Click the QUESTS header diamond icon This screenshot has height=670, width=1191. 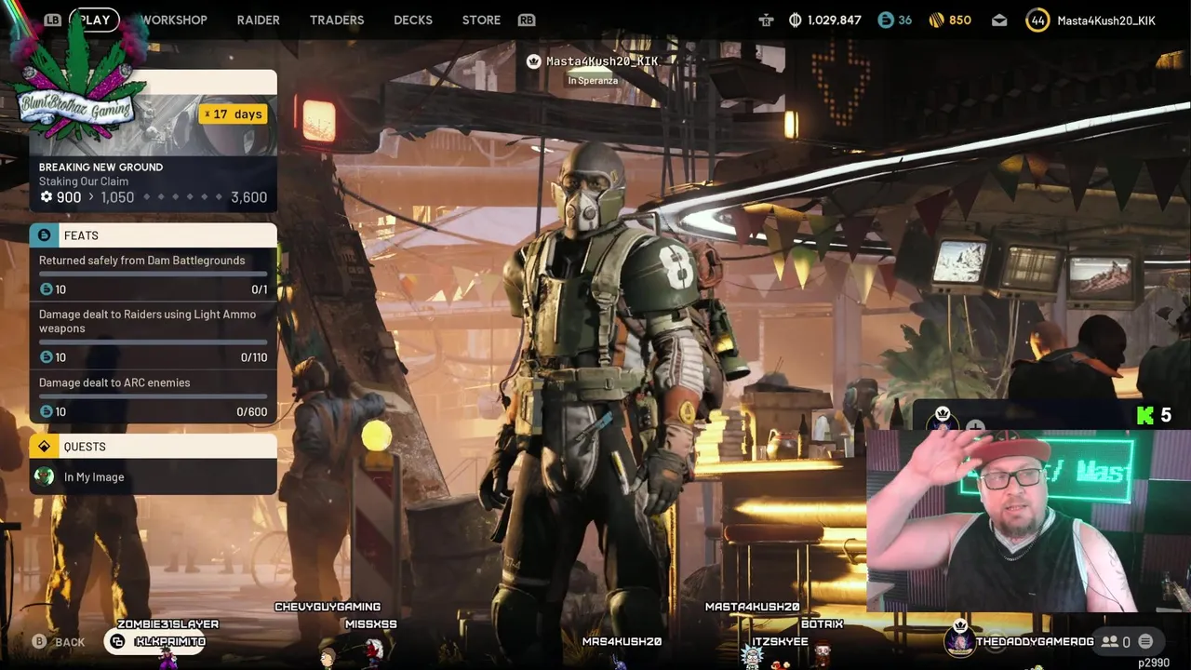(x=44, y=447)
